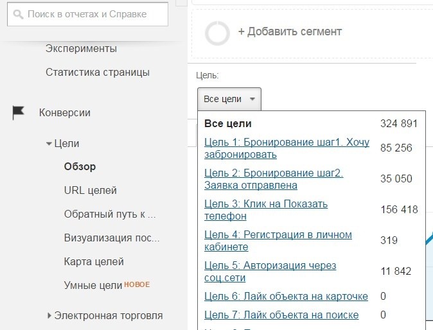Click the search magnifier icon
The image size is (433, 330).
click(x=18, y=14)
